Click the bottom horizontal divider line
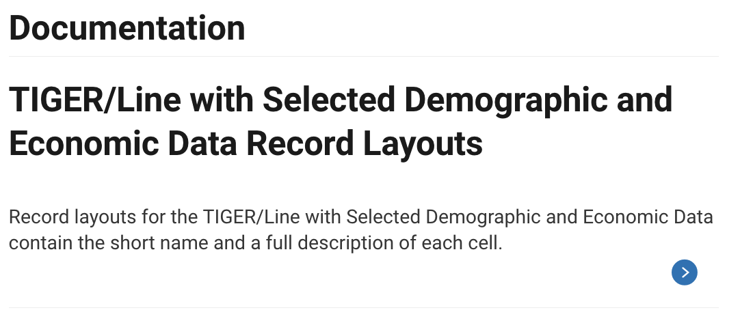 coord(363,308)
